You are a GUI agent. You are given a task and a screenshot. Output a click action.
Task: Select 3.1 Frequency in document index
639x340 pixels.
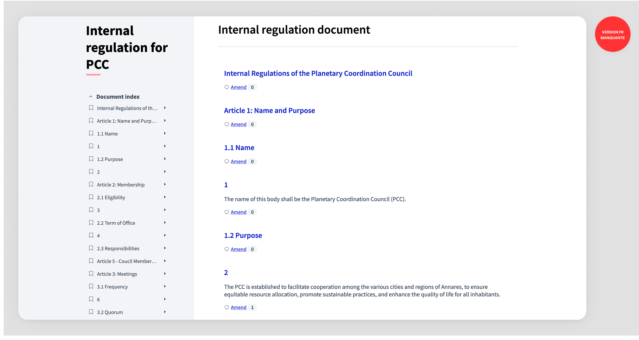pos(112,287)
